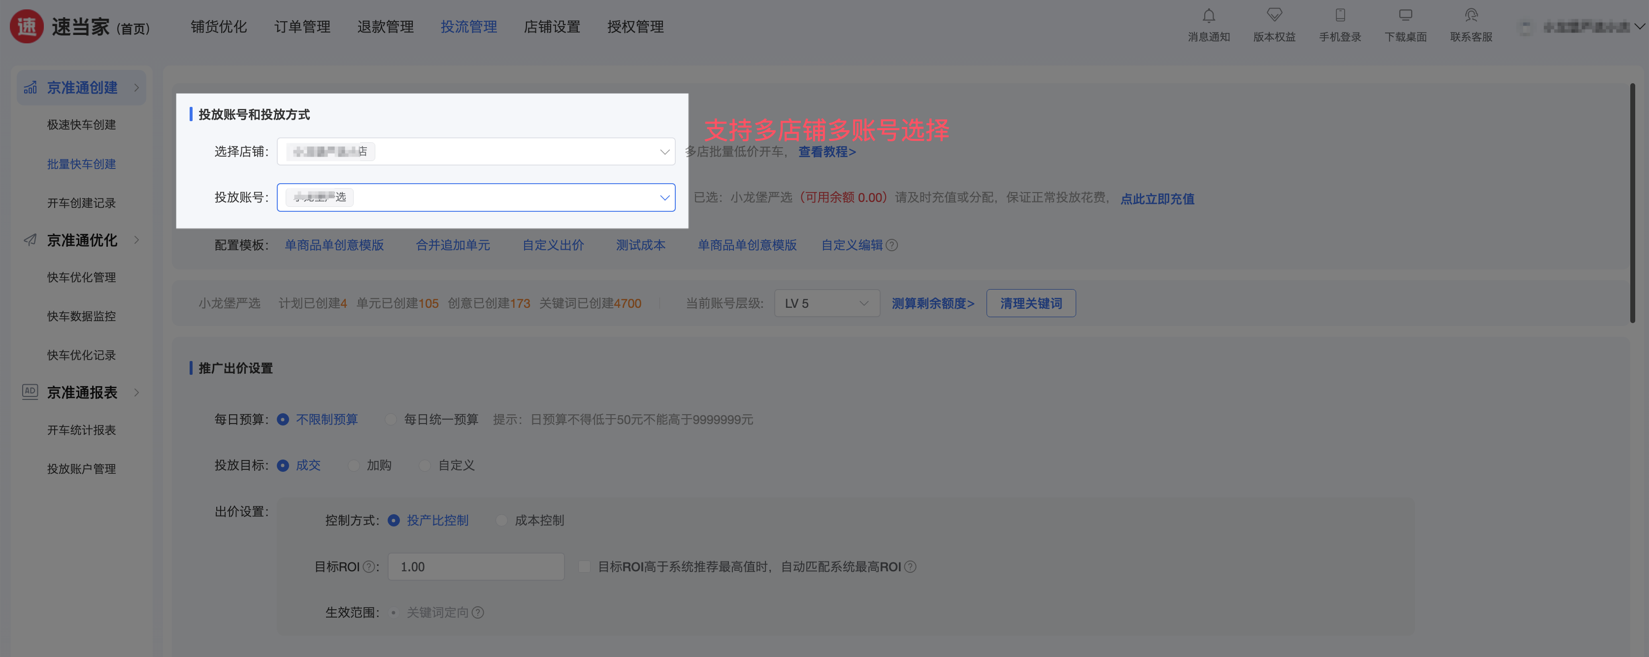The image size is (1649, 657).
Task: Click the help icon beside 目标ROI label
Action: point(369,567)
